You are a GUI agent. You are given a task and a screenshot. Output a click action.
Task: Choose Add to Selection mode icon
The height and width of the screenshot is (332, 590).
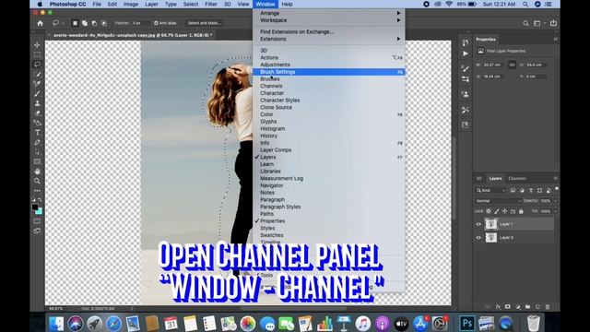click(x=85, y=23)
